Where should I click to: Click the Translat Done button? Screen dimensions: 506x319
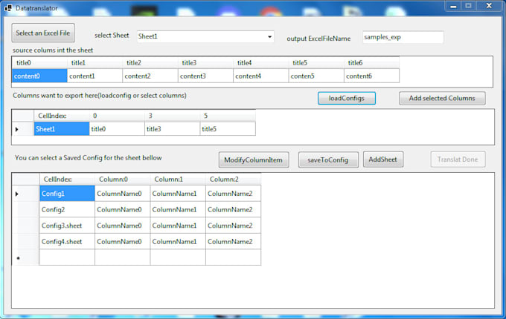tap(458, 159)
